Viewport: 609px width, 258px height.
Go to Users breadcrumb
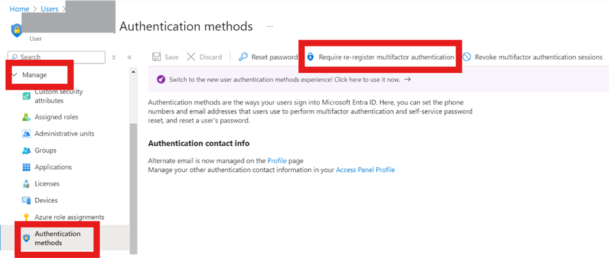[x=49, y=9]
